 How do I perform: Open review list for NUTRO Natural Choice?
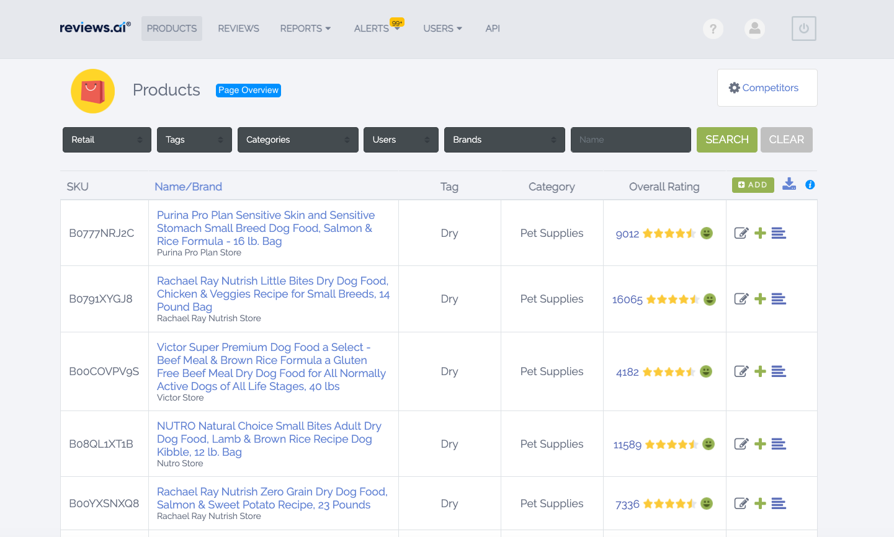pyautogui.click(x=779, y=444)
